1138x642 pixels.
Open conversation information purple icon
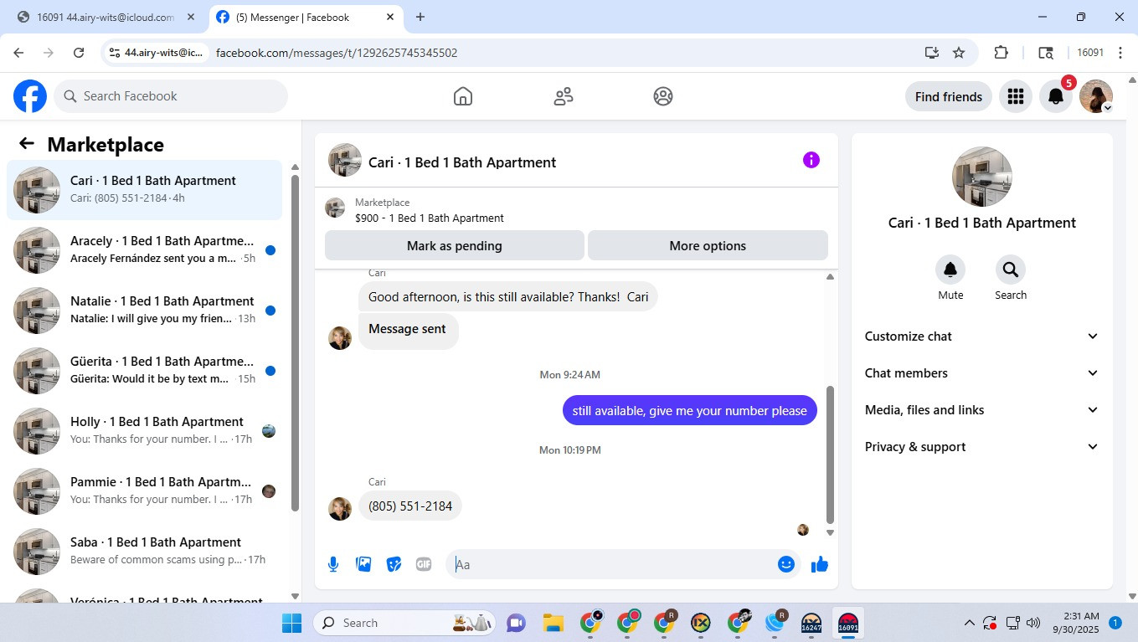click(811, 160)
